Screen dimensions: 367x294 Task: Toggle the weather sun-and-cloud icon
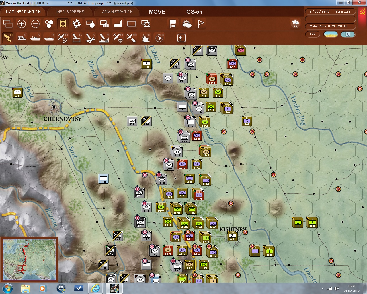coord(187,24)
